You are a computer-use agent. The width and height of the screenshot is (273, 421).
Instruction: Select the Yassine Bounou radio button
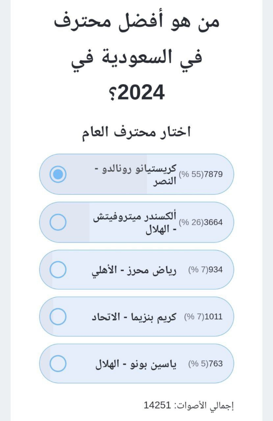point(58,363)
